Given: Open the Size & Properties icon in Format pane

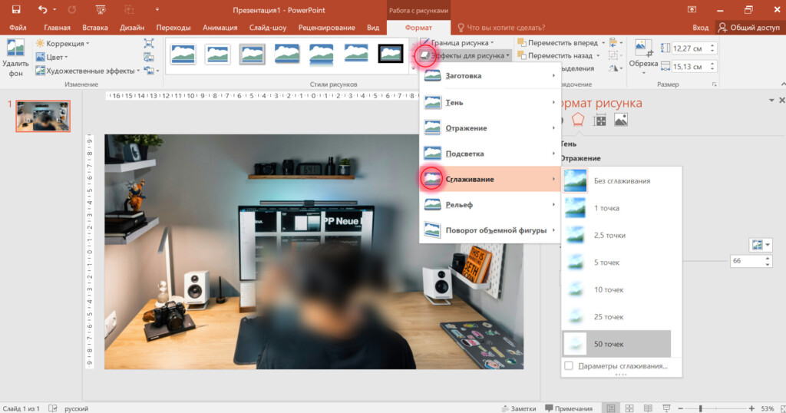Looking at the screenshot, I should [599, 120].
